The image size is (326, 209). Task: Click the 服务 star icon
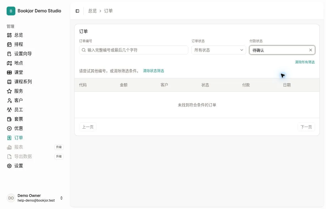9,91
